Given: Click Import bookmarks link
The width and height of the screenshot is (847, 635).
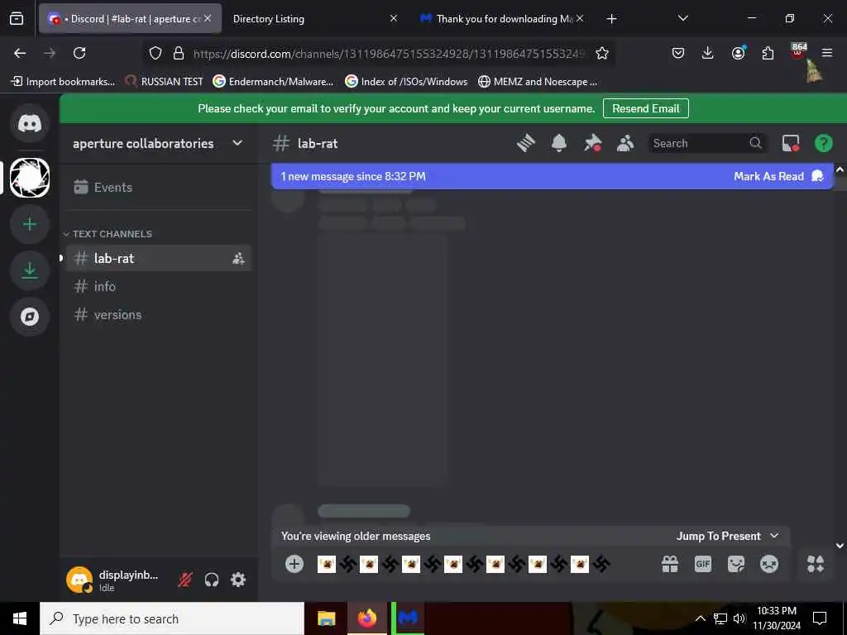Looking at the screenshot, I should click(63, 82).
